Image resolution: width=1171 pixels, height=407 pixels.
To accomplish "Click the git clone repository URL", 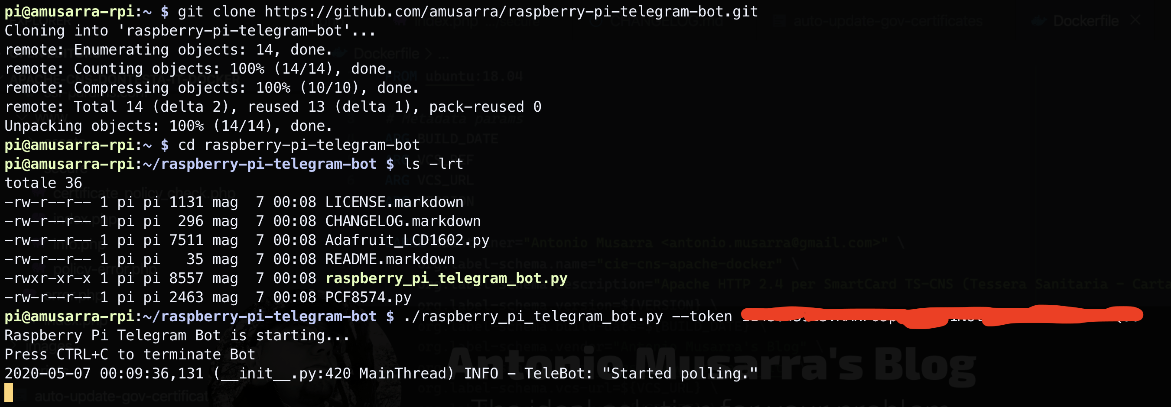I will tap(511, 11).
